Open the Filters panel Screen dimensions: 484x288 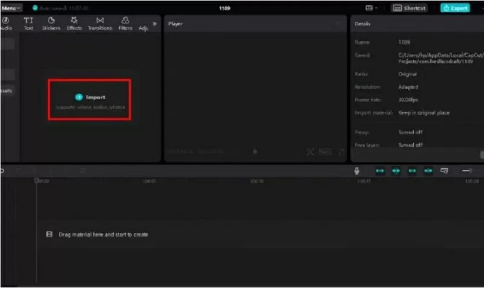tap(125, 24)
